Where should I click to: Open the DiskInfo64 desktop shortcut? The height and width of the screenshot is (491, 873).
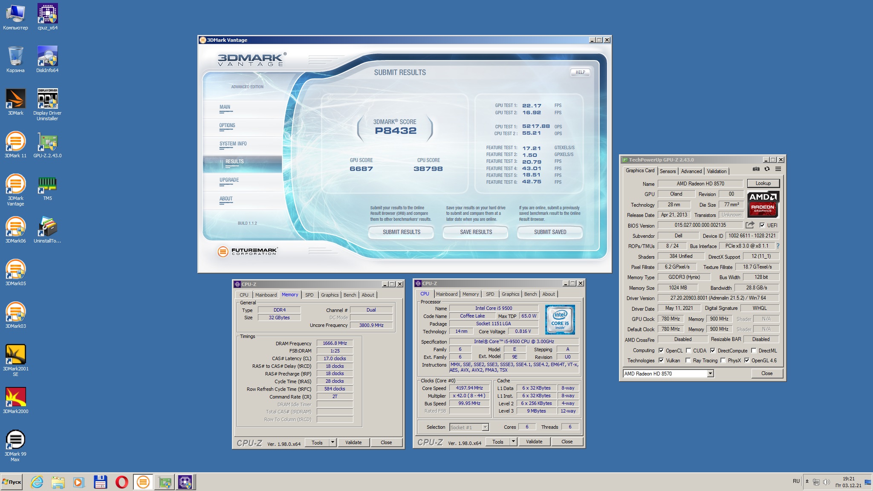click(47, 60)
